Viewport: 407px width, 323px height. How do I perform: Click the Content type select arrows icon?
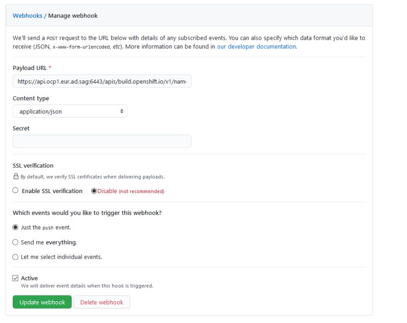[122, 111]
